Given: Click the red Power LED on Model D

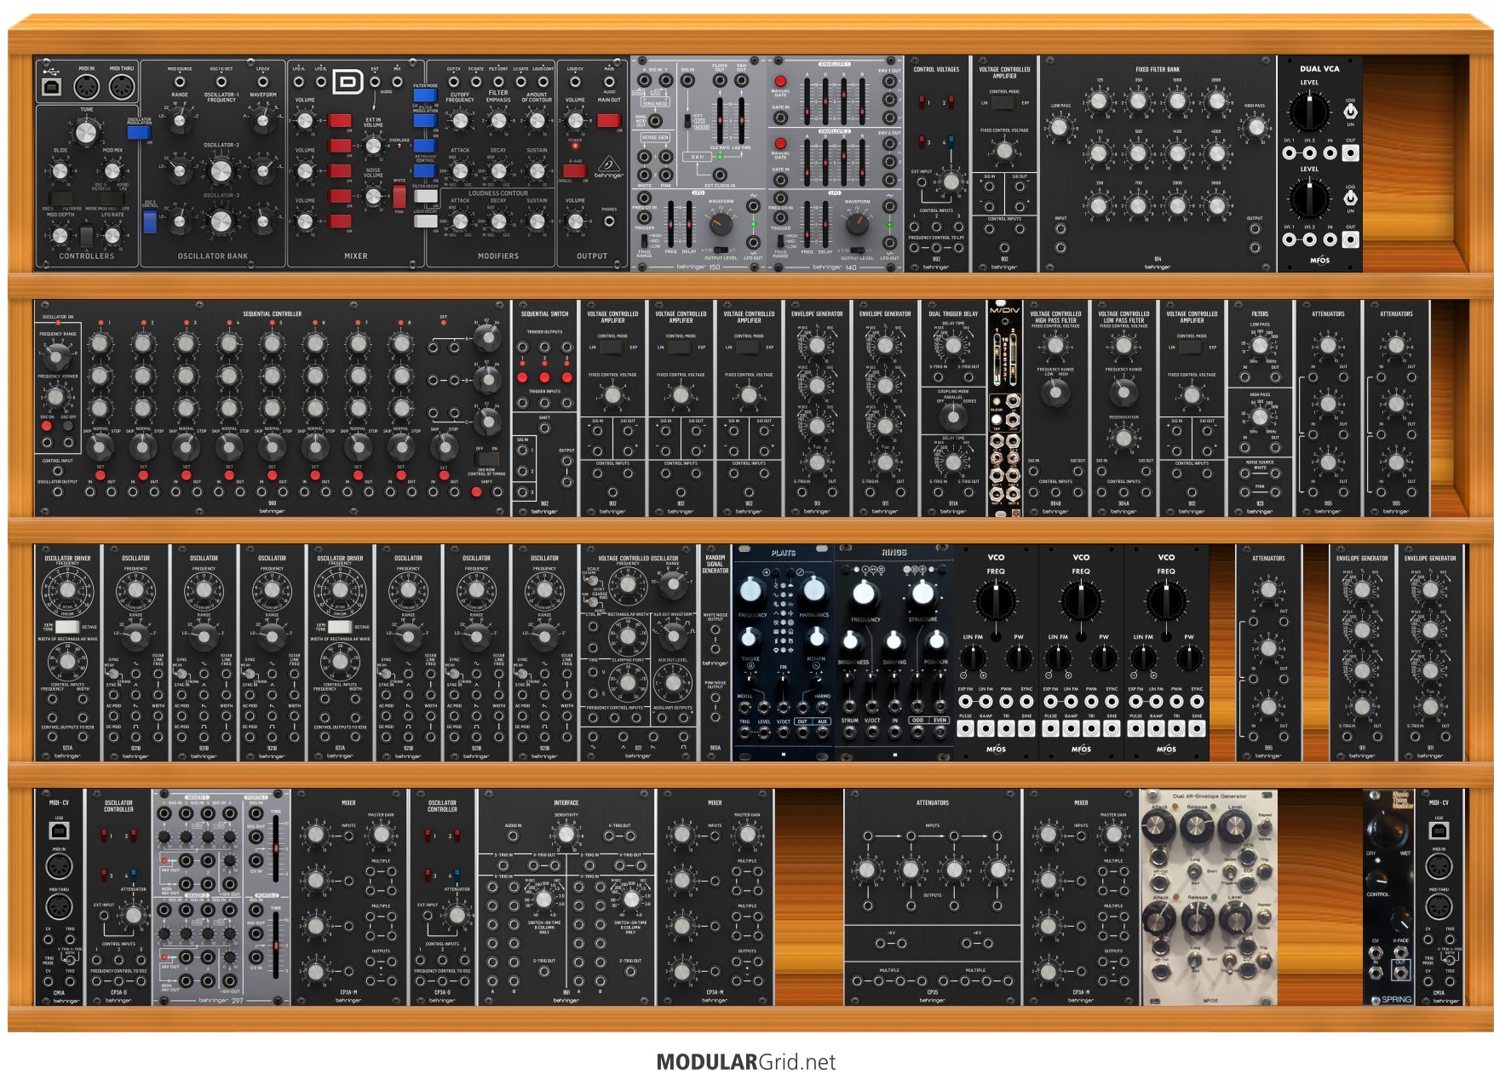Looking at the screenshot, I should (575, 146).
